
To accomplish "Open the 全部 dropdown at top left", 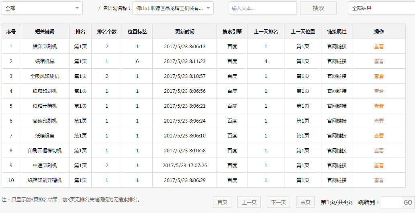I will (42, 8).
